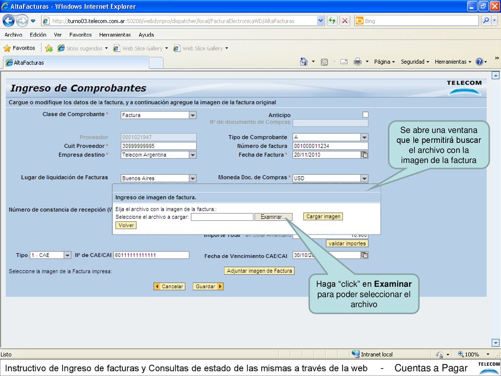Click the Stop loading X icon

345,21
